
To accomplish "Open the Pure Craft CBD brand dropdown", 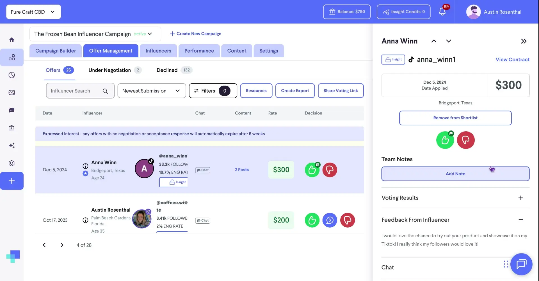I will coord(33,12).
